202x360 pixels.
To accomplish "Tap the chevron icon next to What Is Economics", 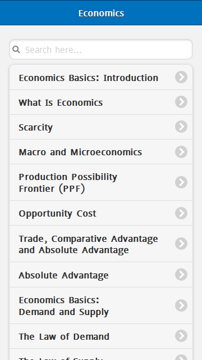I will coord(181,102).
